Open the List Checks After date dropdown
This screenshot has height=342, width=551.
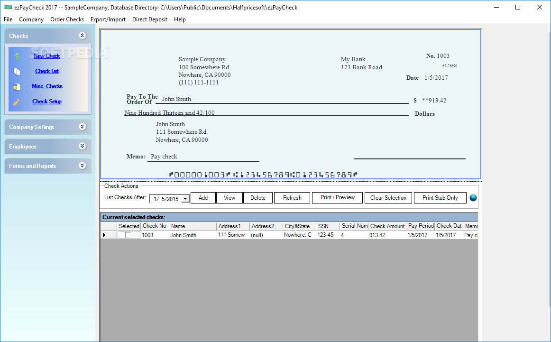point(185,199)
